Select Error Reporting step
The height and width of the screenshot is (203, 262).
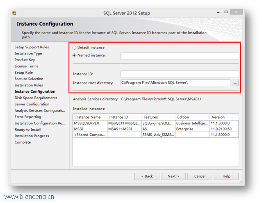pos(28,117)
